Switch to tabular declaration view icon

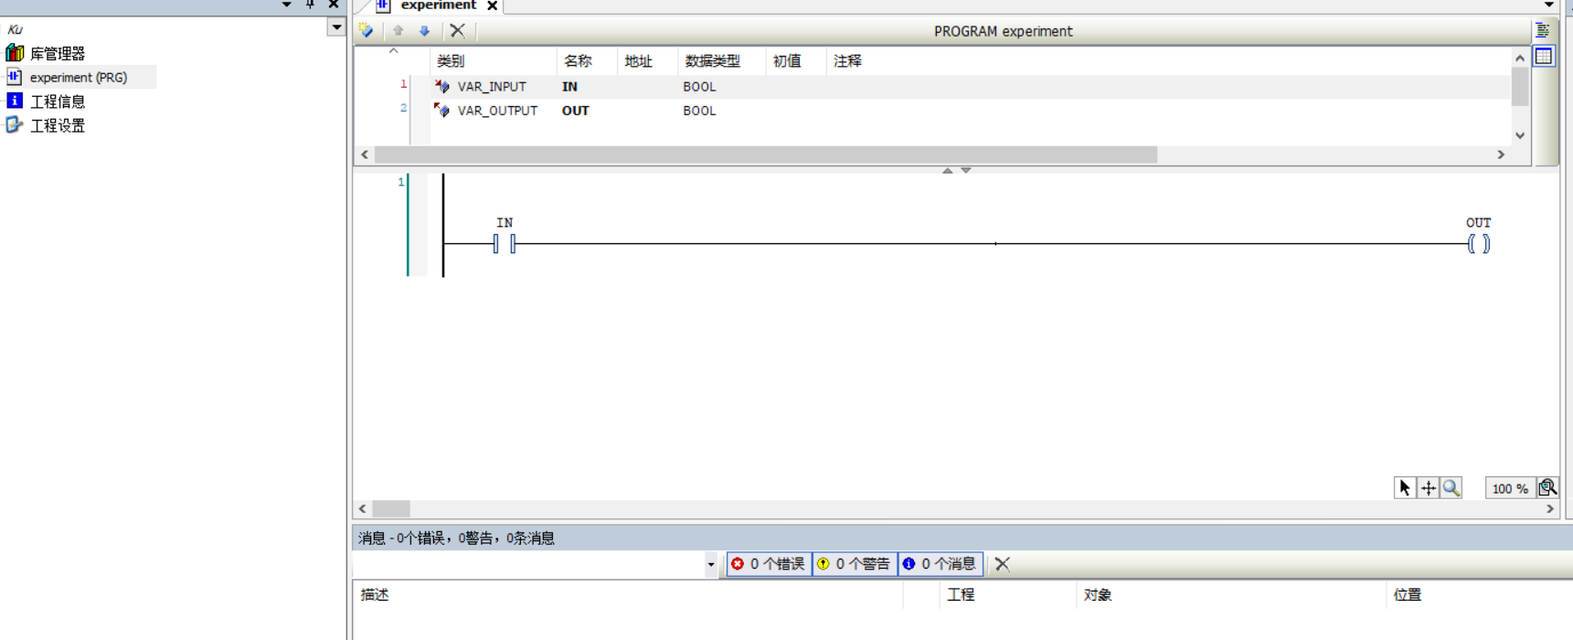pos(1544,57)
